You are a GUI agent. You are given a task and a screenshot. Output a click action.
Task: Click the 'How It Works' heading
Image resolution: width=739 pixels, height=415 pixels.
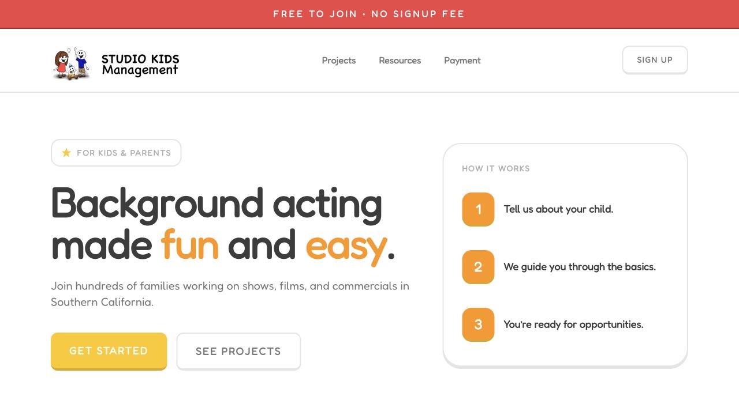coord(496,168)
